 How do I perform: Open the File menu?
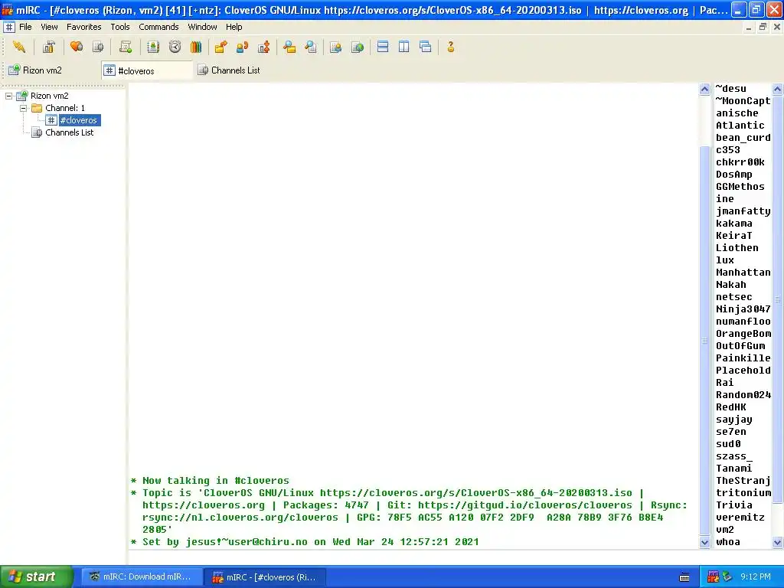(x=25, y=27)
